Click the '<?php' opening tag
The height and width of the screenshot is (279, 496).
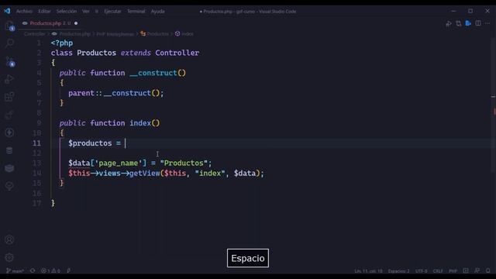[62, 43]
